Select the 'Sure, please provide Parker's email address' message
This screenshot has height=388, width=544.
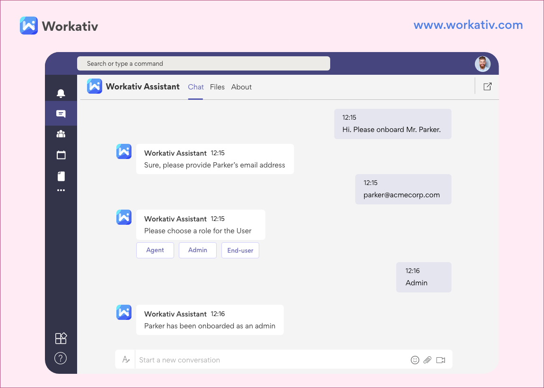click(215, 159)
